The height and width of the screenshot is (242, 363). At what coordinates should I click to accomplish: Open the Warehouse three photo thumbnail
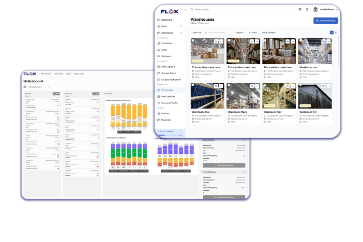tap(243, 96)
